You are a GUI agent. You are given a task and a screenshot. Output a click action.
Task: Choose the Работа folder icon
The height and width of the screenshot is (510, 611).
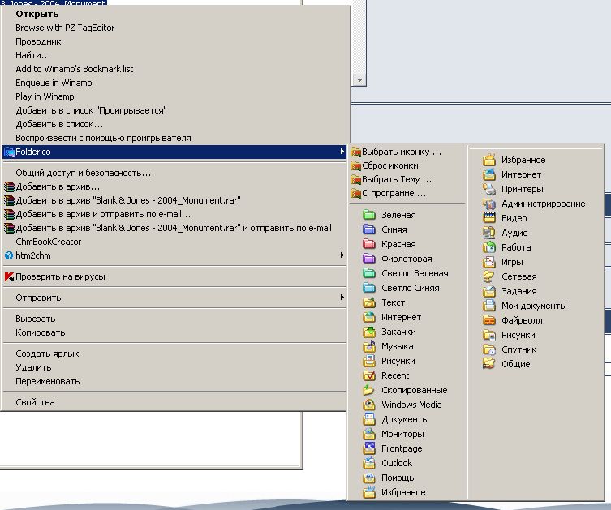pos(489,247)
